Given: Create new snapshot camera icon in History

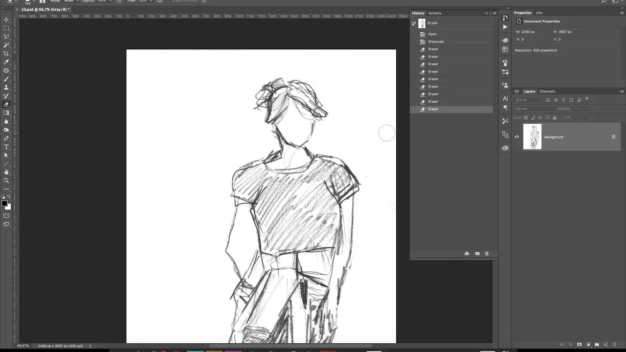Looking at the screenshot, I should coord(477,254).
